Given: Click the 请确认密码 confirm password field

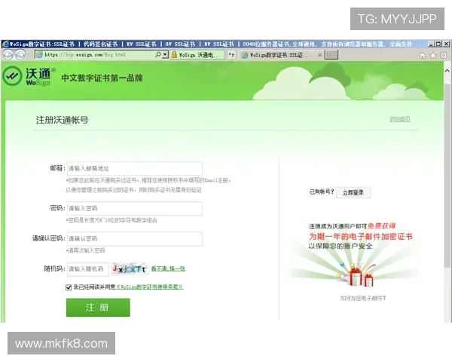Looking at the screenshot, I should (x=135, y=239).
